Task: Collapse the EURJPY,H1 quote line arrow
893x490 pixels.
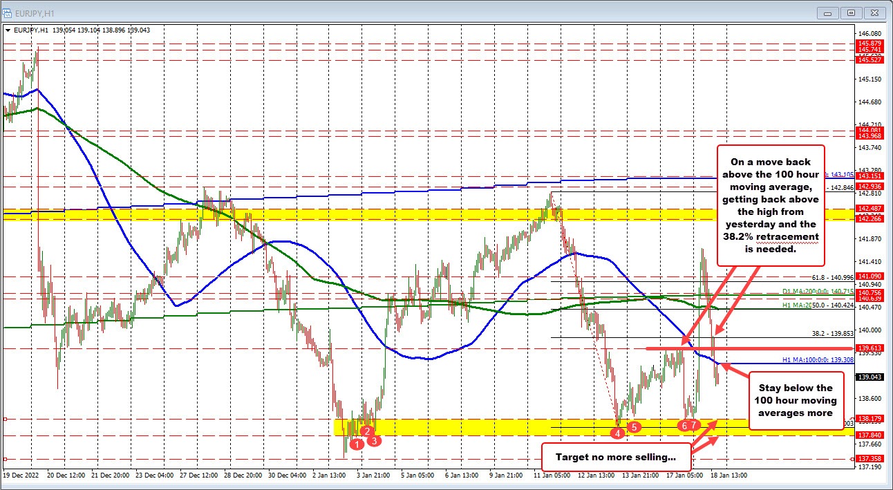Action: (8, 30)
